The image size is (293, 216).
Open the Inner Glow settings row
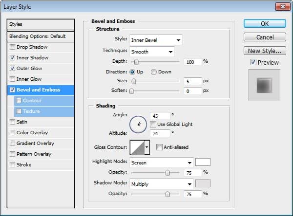point(41,79)
